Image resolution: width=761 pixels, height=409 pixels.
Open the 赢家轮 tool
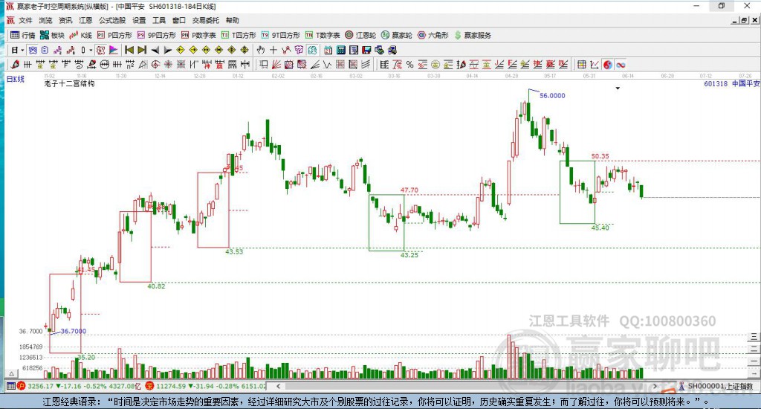(x=397, y=35)
